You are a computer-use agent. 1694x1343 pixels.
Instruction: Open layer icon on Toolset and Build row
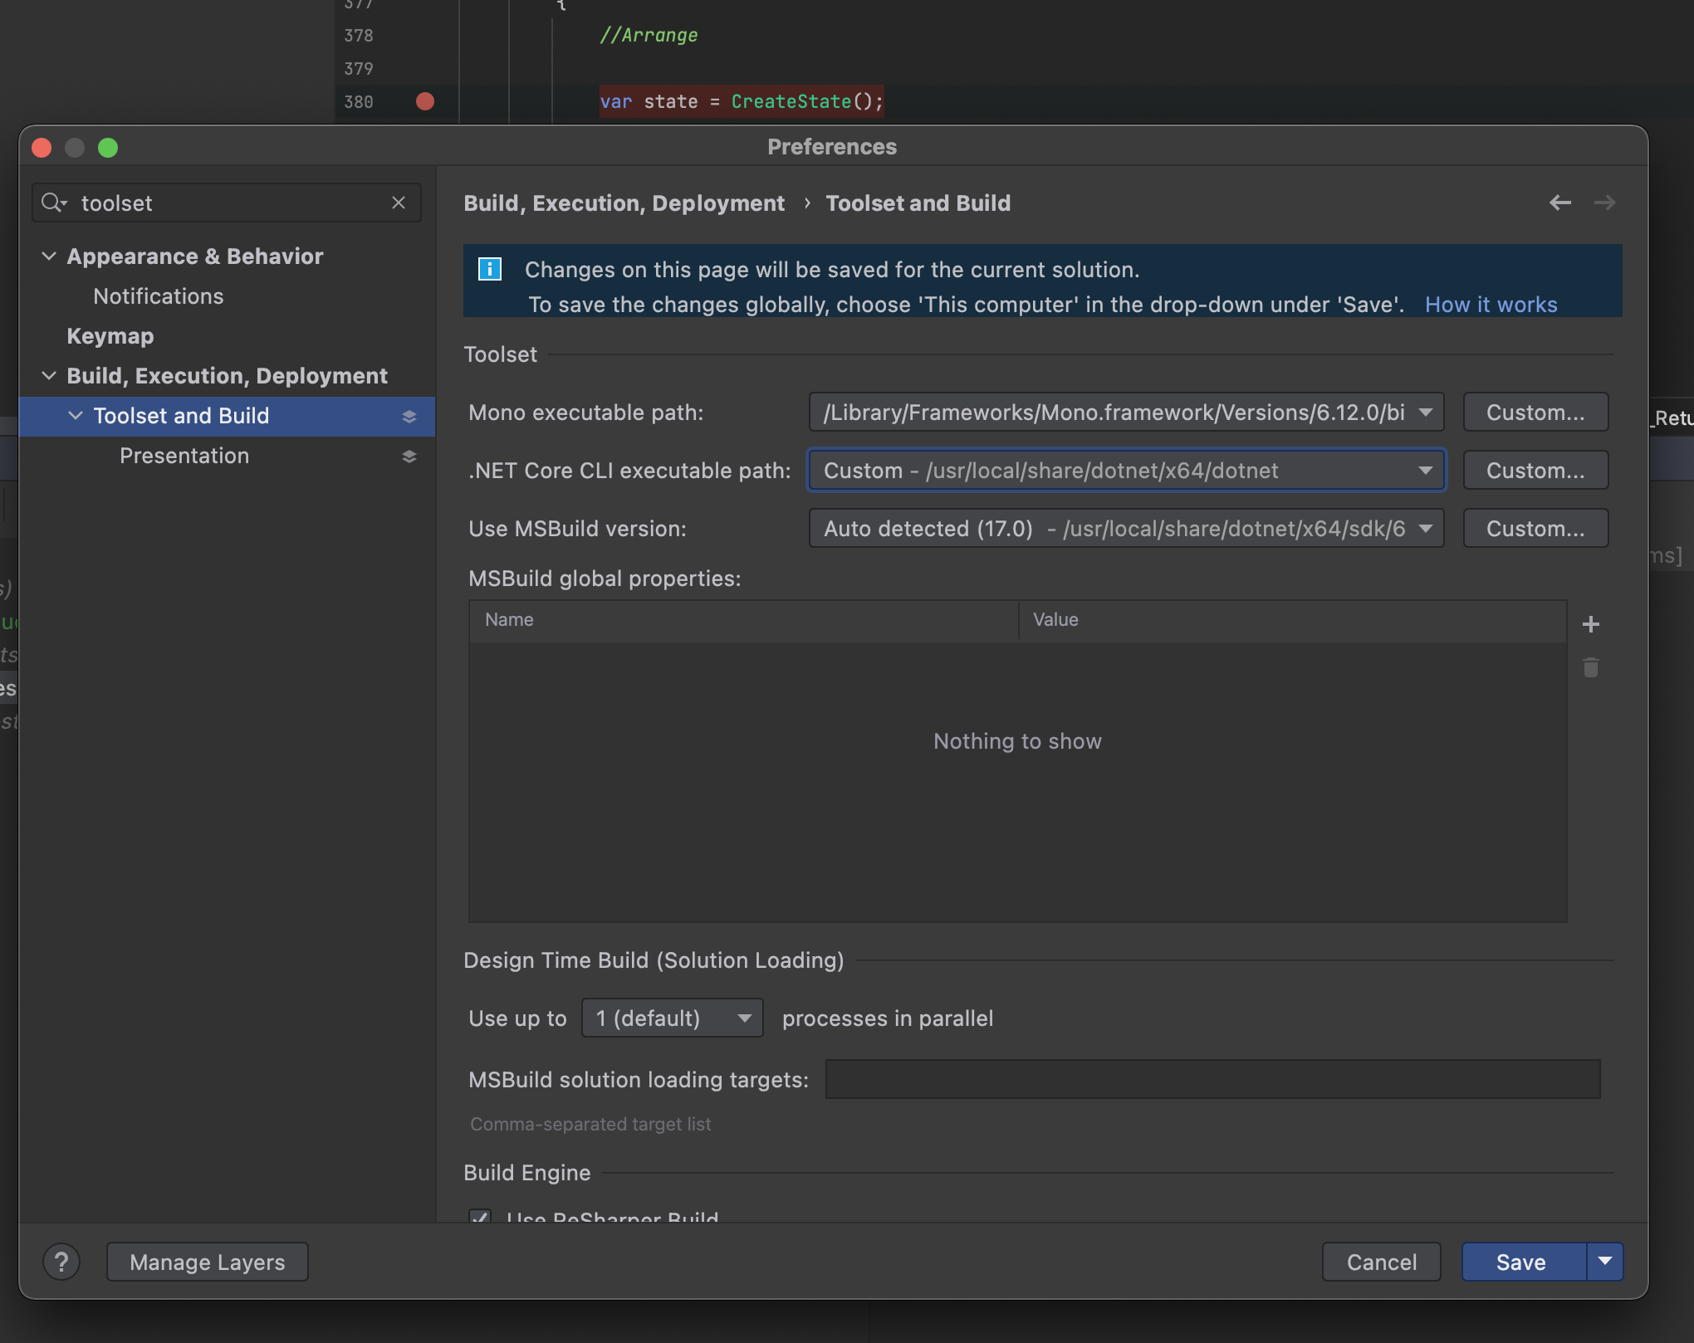click(409, 417)
